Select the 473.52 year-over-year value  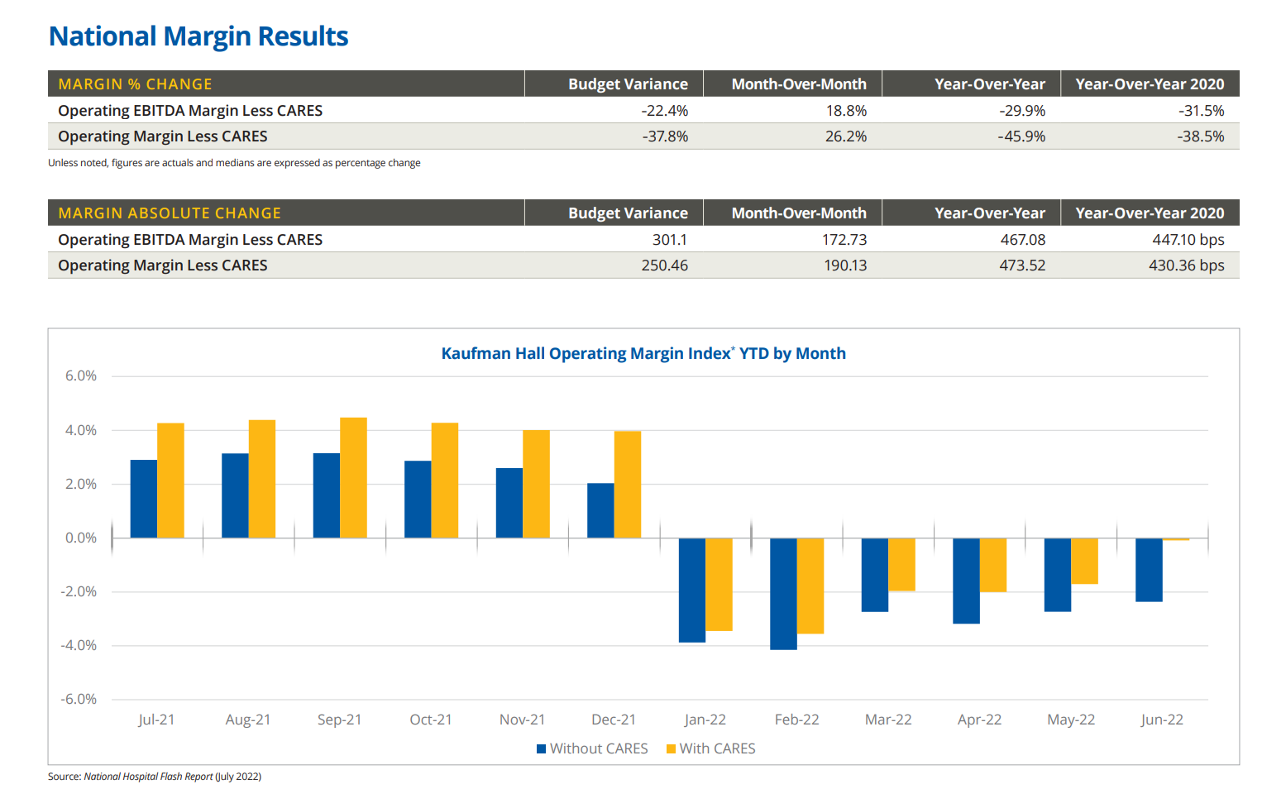pos(1022,265)
